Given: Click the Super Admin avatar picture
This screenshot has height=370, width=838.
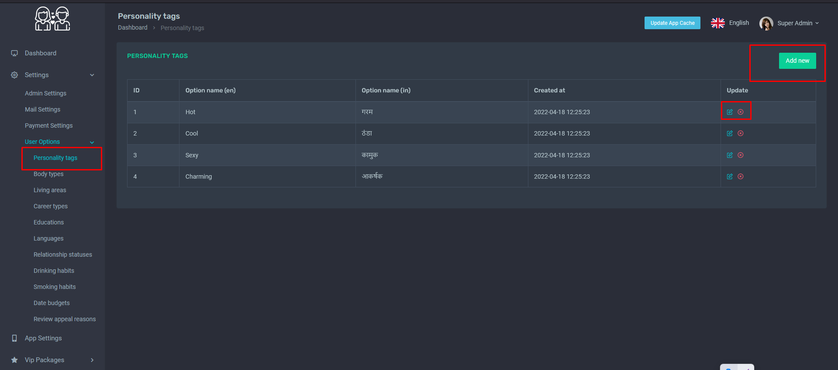Looking at the screenshot, I should tap(766, 23).
